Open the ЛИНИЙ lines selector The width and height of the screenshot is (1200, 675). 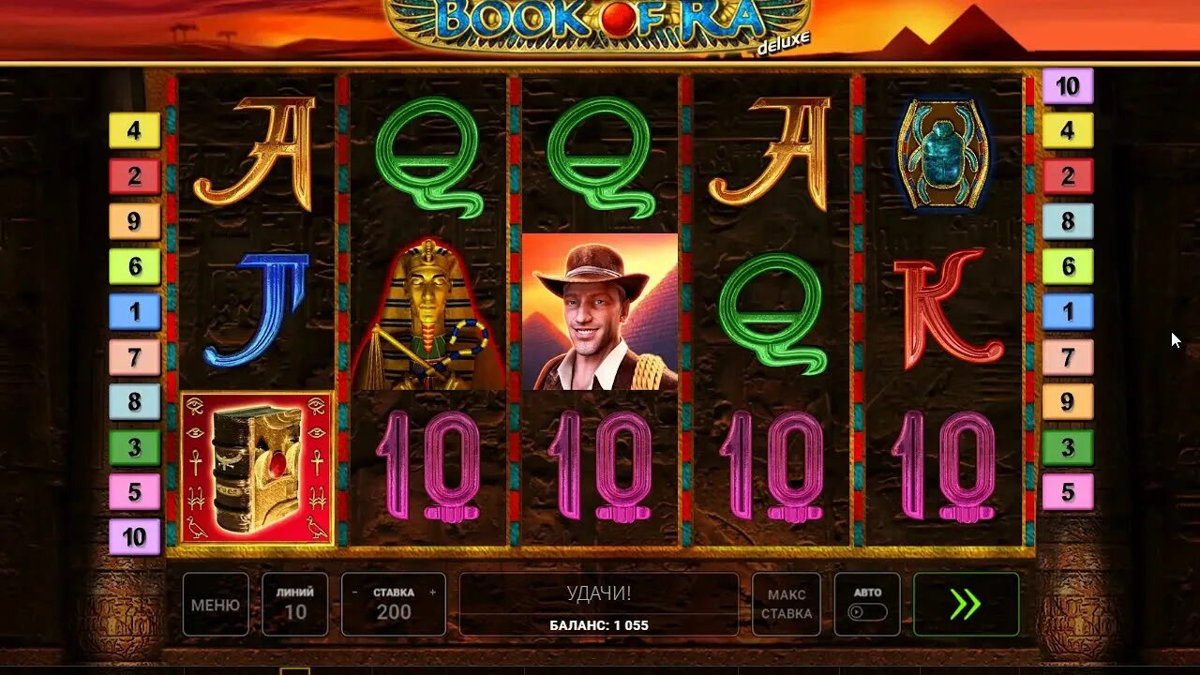coord(295,604)
